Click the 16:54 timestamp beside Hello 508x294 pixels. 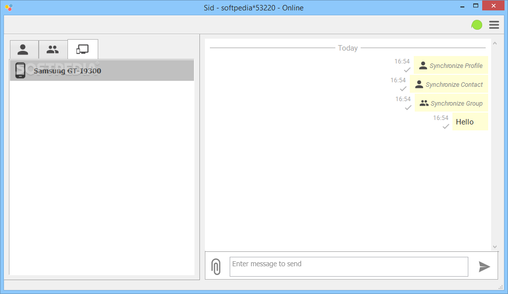(x=441, y=118)
